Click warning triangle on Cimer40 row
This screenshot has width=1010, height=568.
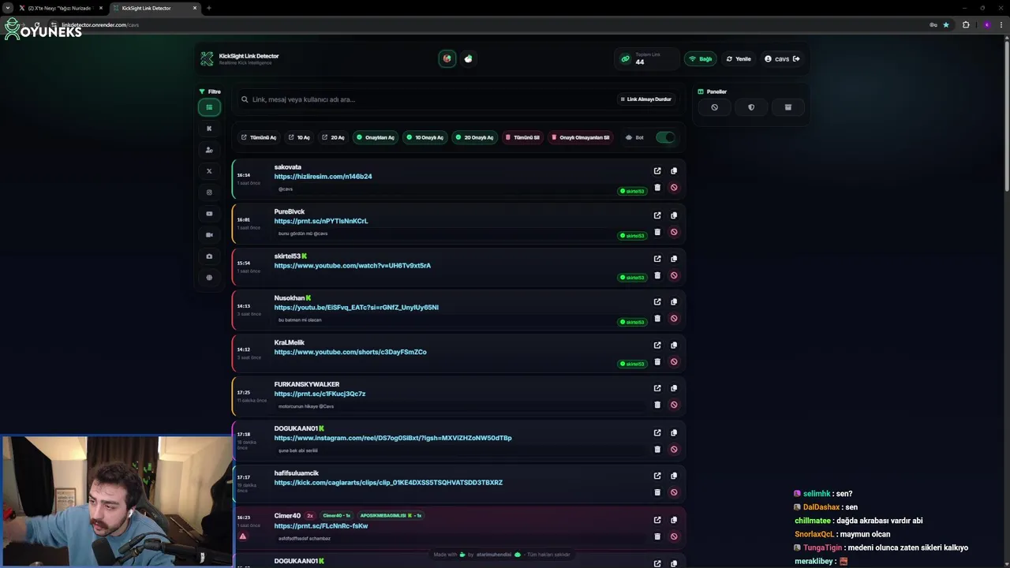(242, 536)
